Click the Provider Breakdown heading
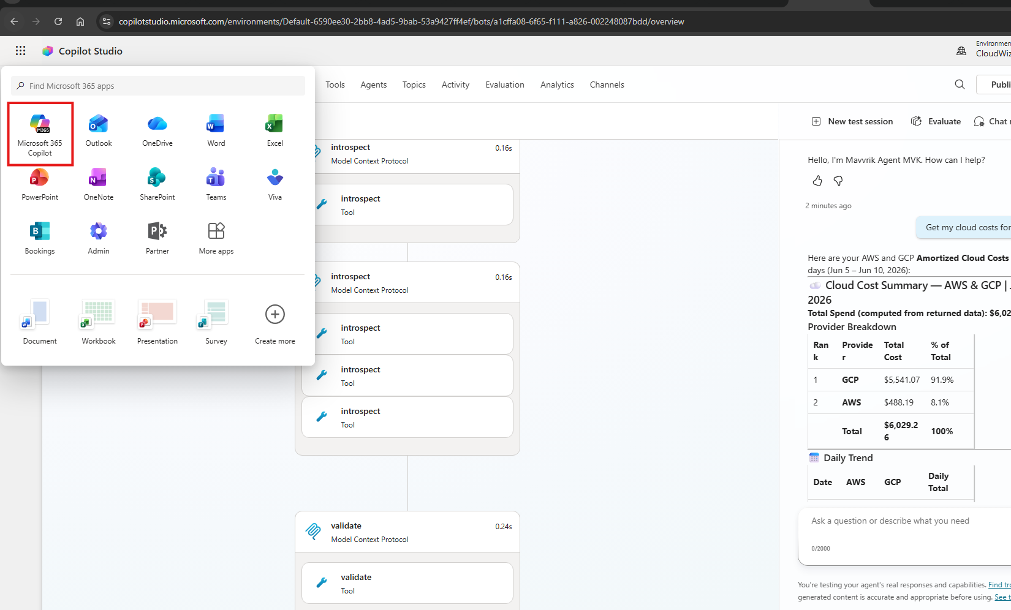 click(852, 326)
